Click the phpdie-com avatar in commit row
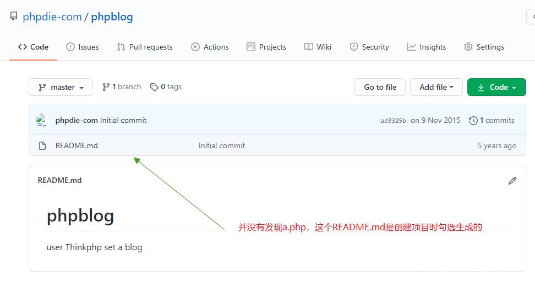The height and width of the screenshot is (281, 535). 42,120
